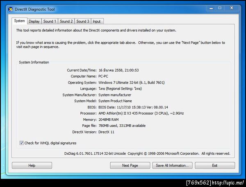Click the System Information group label

(34, 62)
